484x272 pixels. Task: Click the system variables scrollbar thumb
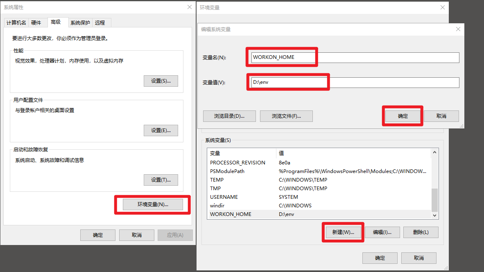tap(434, 200)
